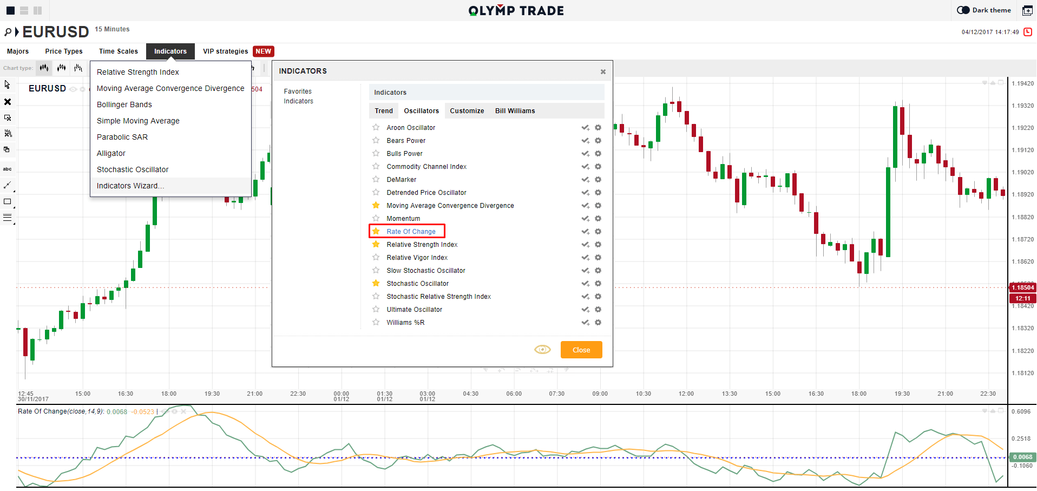Select single chart layout icon
Viewport: 1037px width, 491px height.
(10, 10)
